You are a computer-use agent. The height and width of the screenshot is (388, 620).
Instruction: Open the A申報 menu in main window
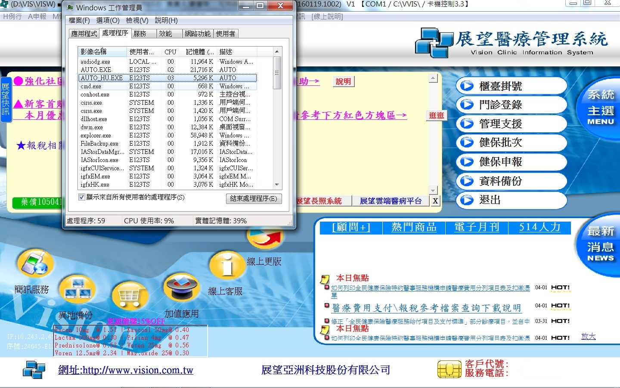point(37,16)
